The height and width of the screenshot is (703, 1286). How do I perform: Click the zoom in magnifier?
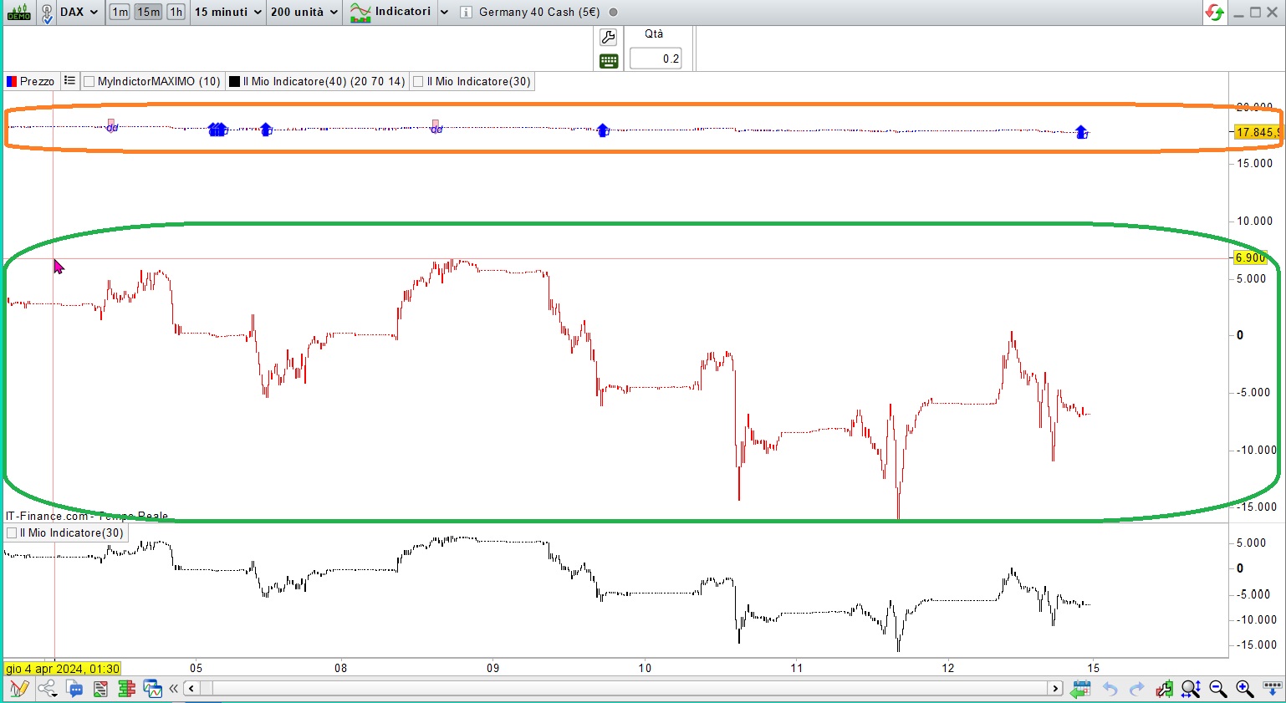(1244, 689)
